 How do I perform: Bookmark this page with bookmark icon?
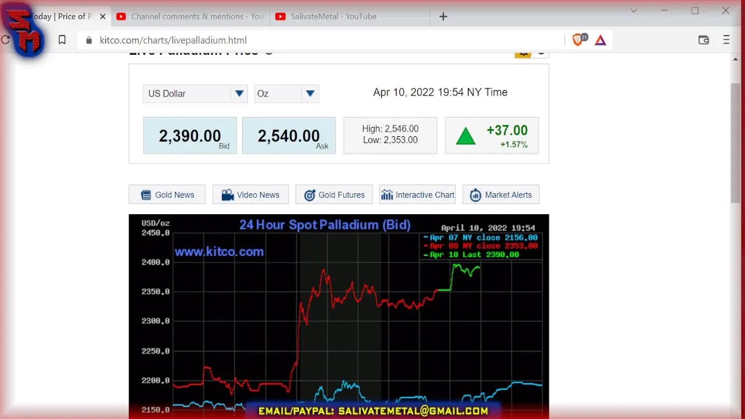click(62, 40)
